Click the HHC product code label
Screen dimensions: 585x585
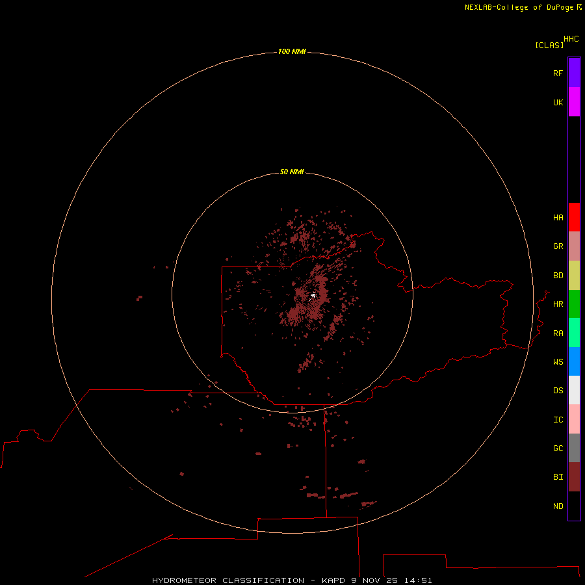(571, 39)
